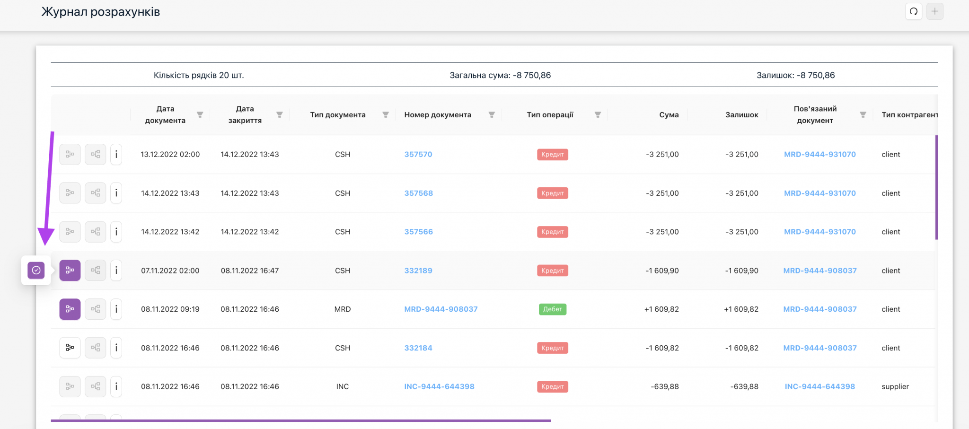969x429 pixels.
Task: Open filter for Пов'язаний документ column
Action: [863, 115]
